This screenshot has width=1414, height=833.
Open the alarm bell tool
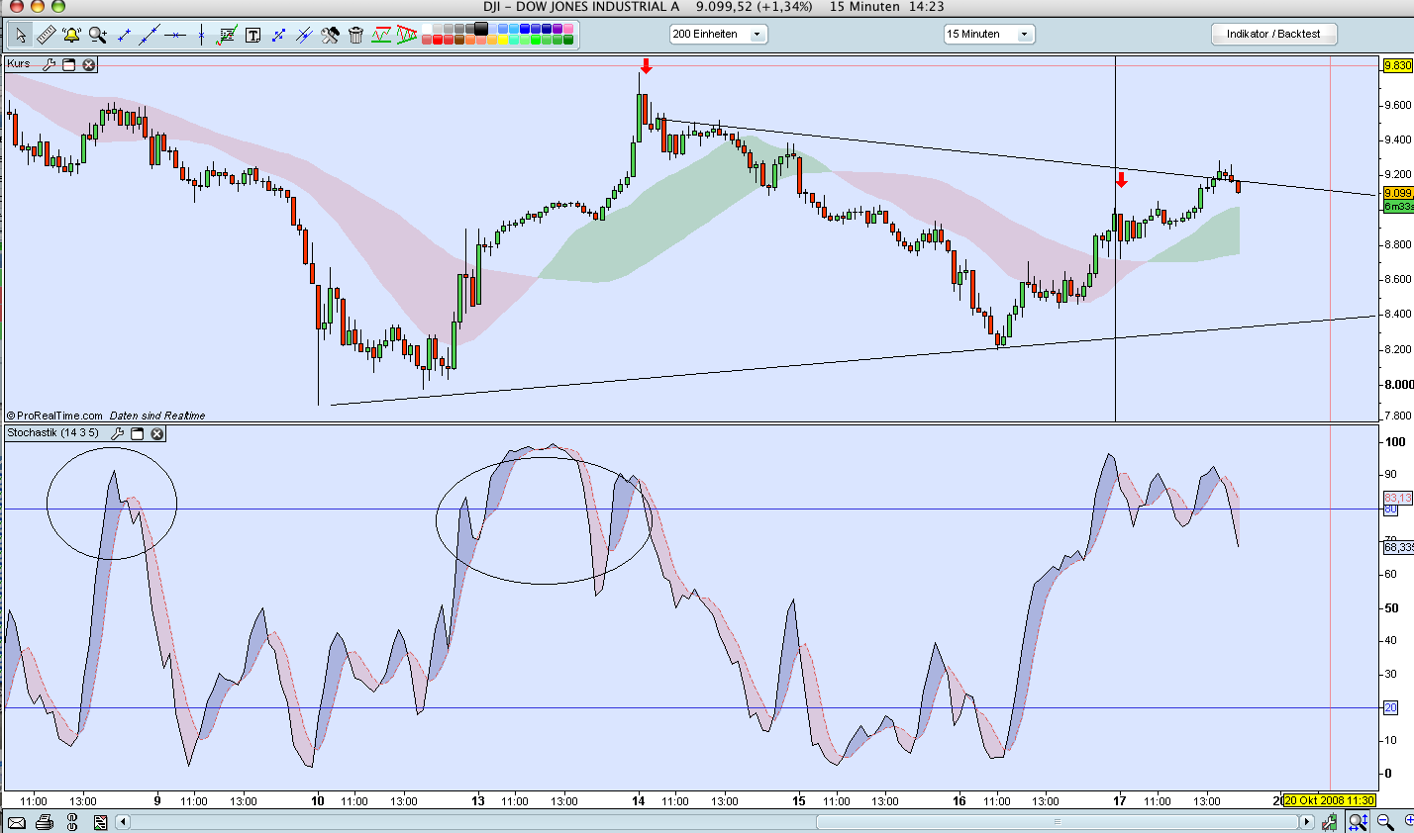point(72,36)
